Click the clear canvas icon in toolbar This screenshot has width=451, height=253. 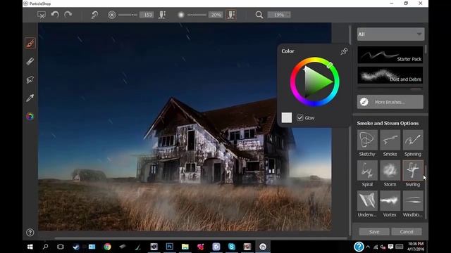tap(42, 15)
